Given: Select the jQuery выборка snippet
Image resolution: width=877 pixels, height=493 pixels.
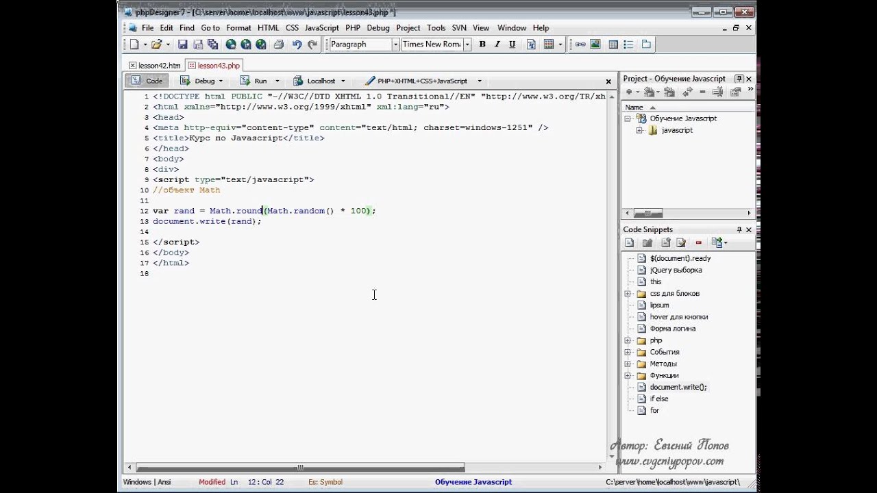Looking at the screenshot, I should [676, 270].
